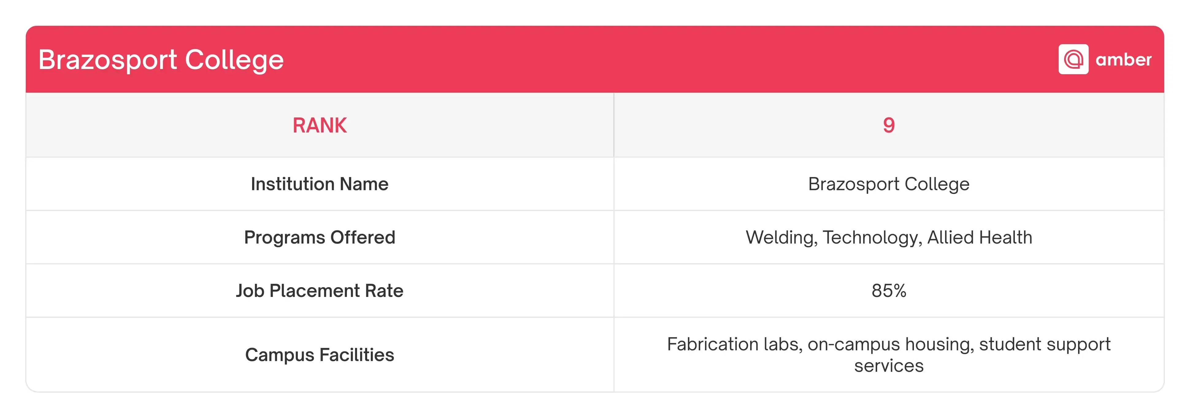Click the amber wordmark text

[1123, 60]
